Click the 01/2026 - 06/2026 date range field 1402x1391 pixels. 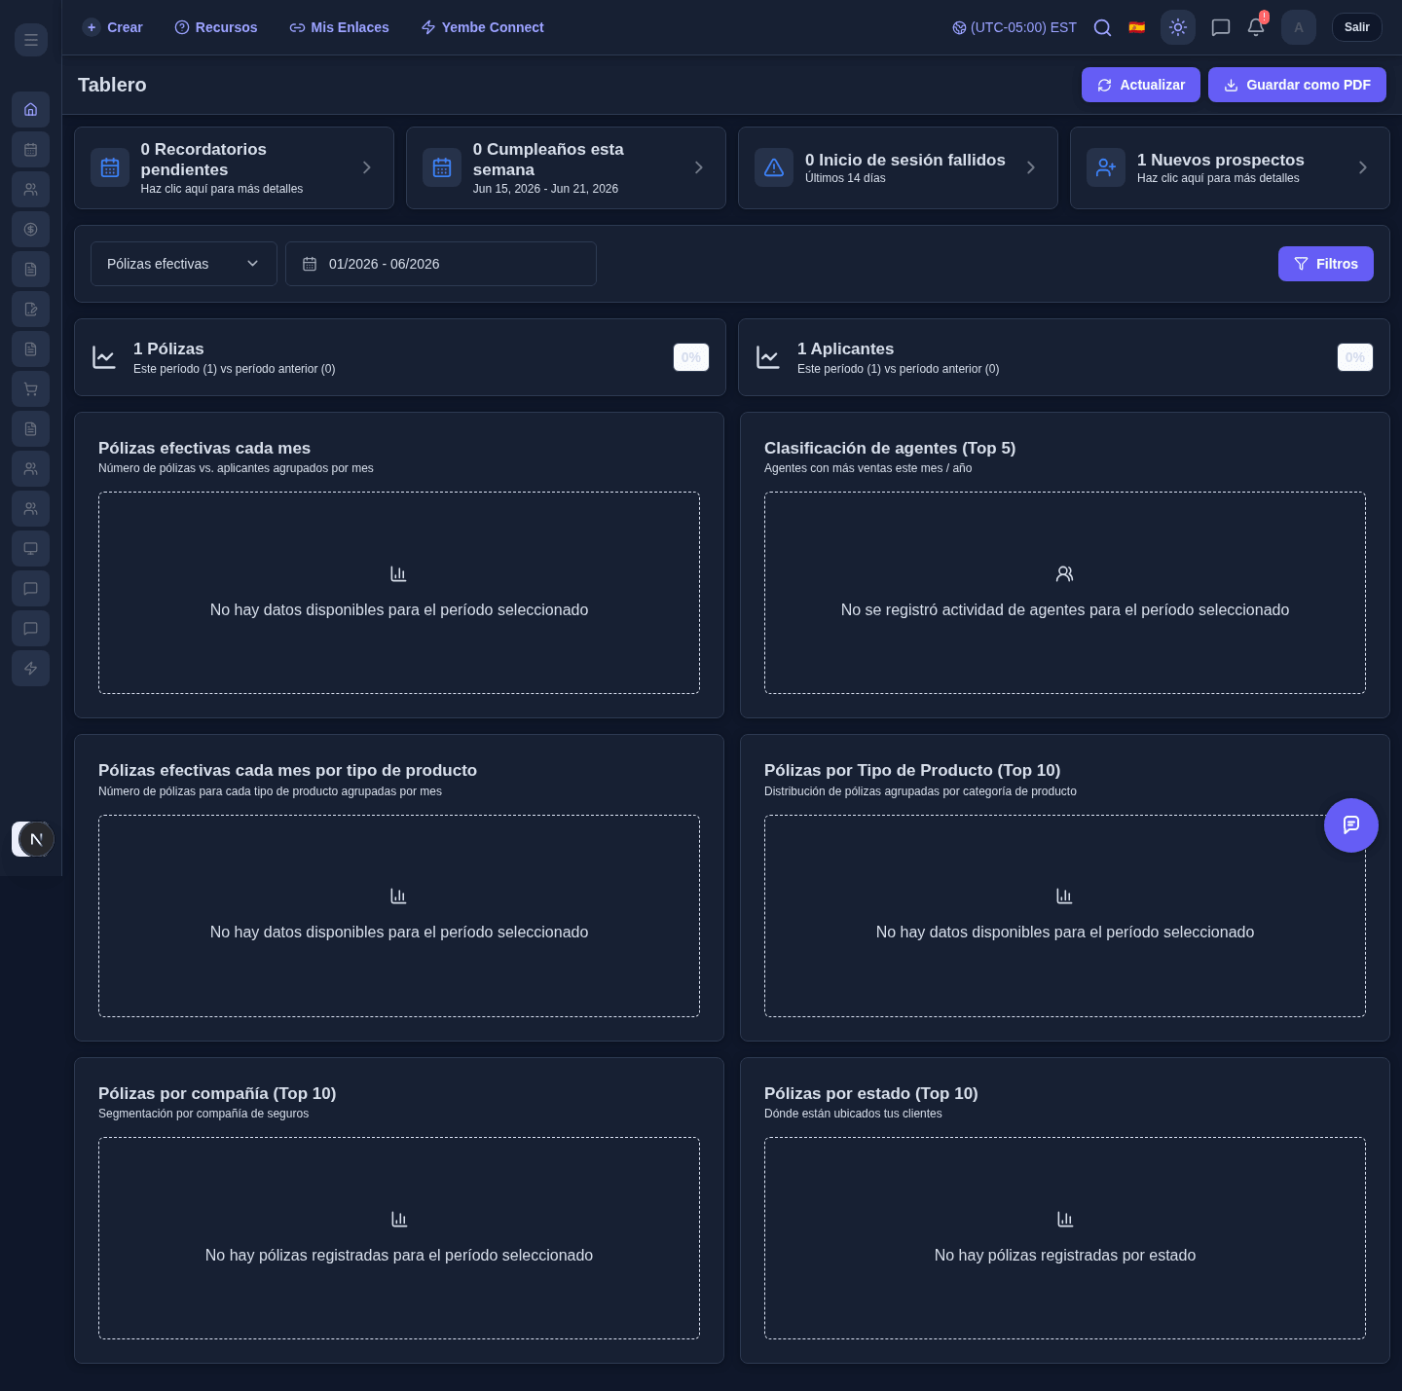pyautogui.click(x=441, y=264)
